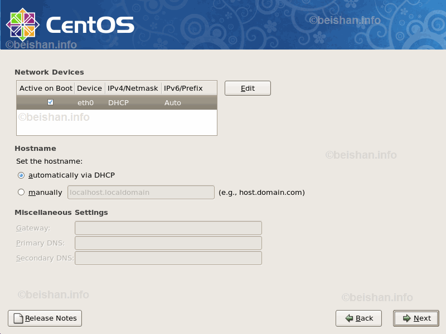
Task: Proceed using the Next arrow button
Action: 416,318
